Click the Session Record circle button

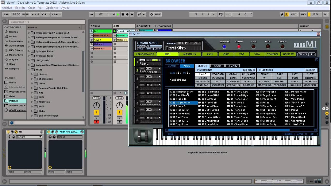(152, 14)
